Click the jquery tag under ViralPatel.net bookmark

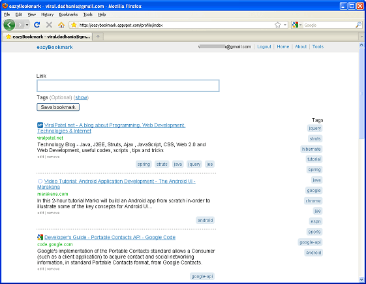point(194,164)
